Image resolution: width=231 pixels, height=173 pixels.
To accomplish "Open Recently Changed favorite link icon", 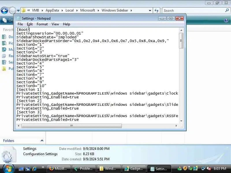I will click(4, 56).
